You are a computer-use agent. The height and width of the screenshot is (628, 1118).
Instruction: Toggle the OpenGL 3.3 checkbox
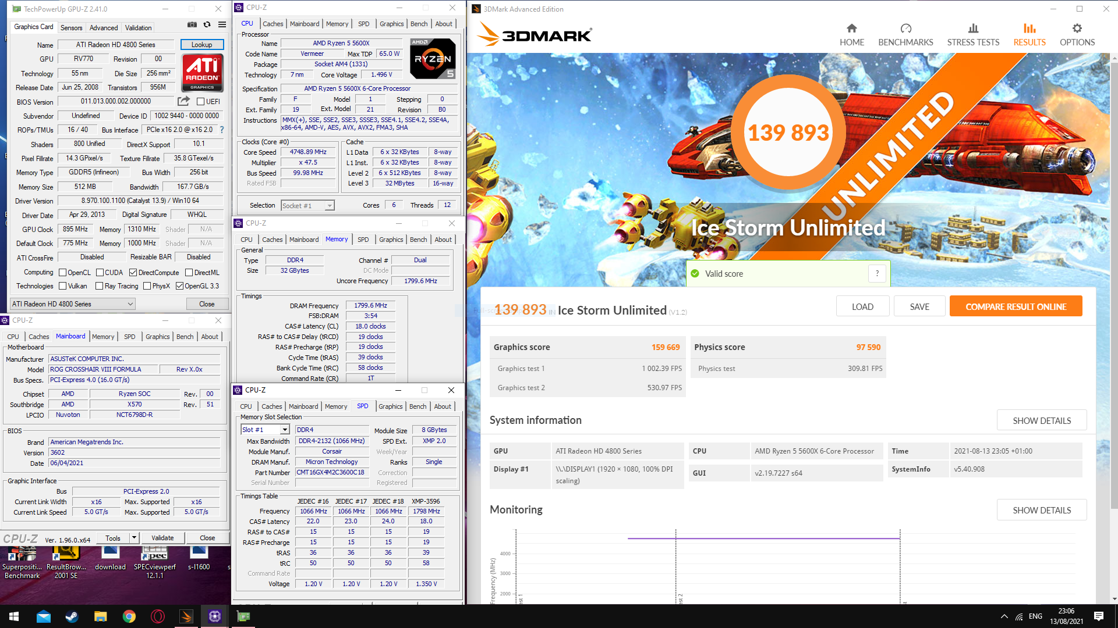pyautogui.click(x=180, y=286)
